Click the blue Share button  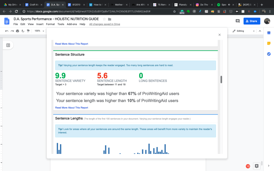(x=252, y=21)
